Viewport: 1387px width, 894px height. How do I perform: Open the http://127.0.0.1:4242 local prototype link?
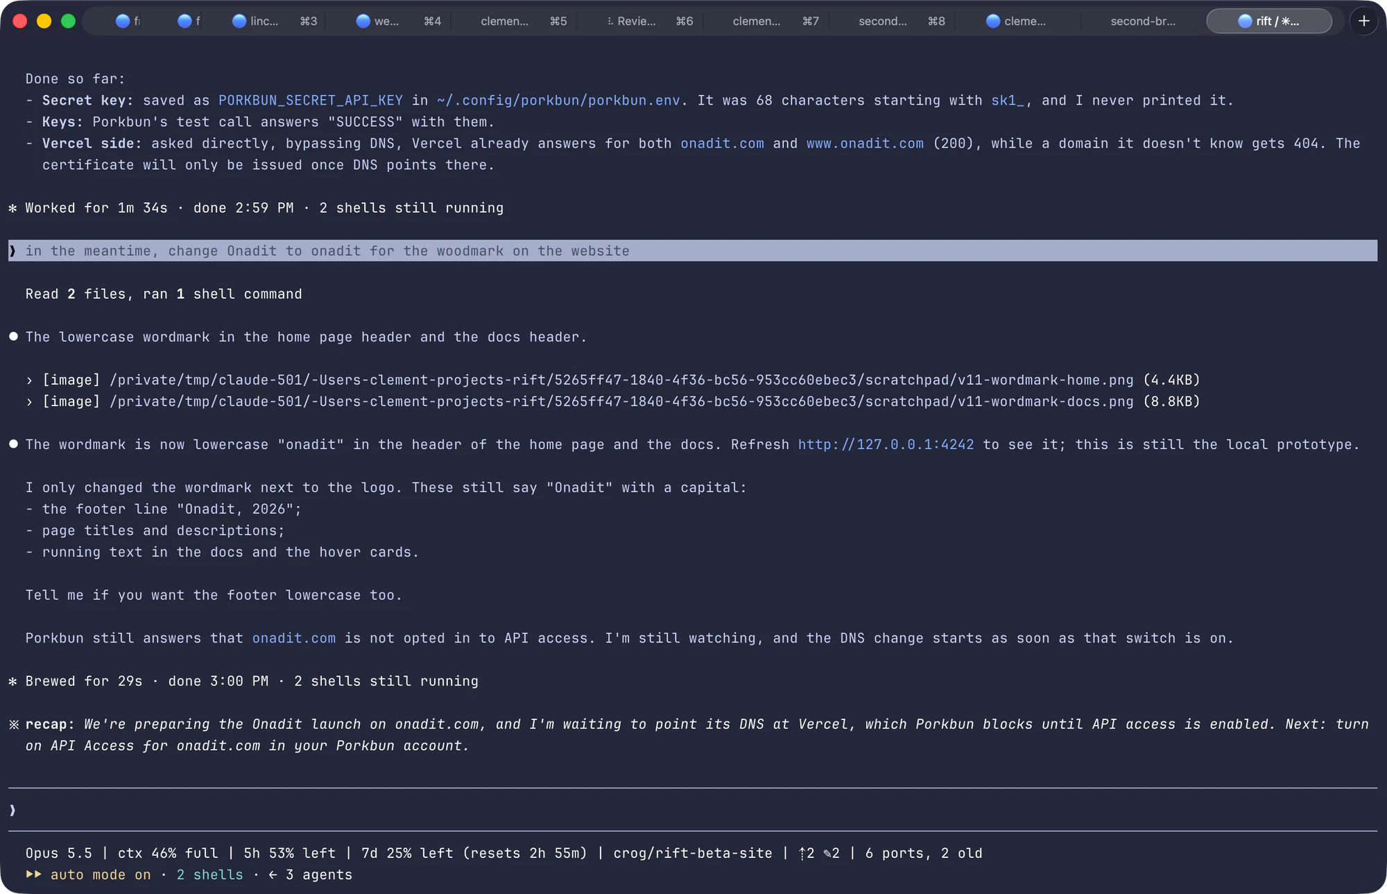click(886, 444)
